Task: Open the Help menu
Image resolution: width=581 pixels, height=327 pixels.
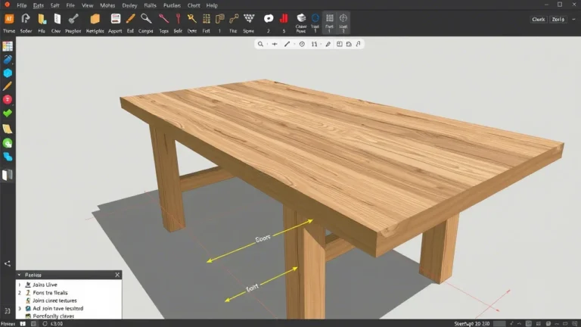Action: click(212, 5)
